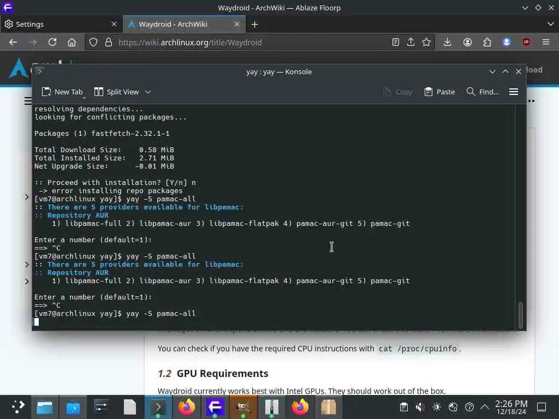Open the package box taskbar icon

(328, 407)
